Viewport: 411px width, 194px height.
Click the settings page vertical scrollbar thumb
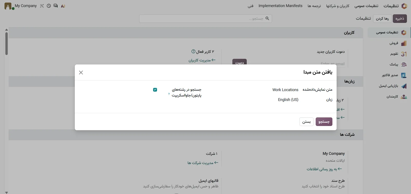(6, 43)
